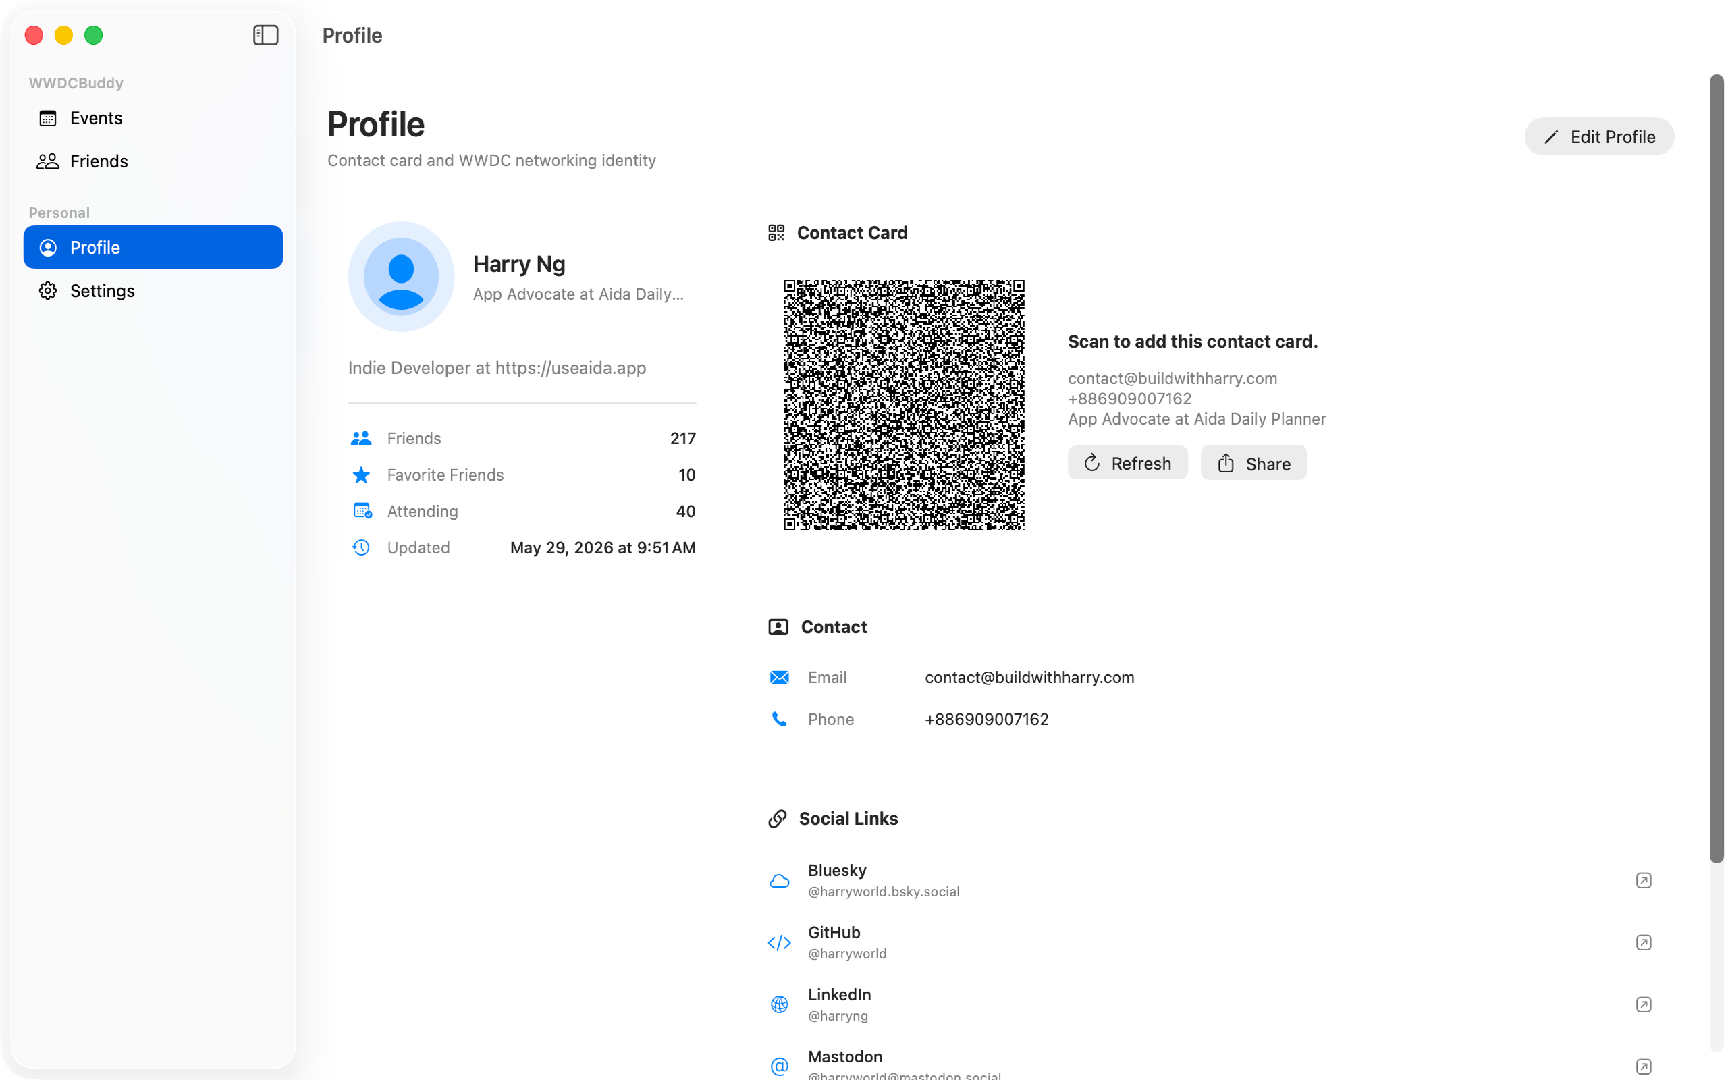Image resolution: width=1728 pixels, height=1080 pixels.
Task: Click the Phone handset icon
Action: [x=779, y=720]
